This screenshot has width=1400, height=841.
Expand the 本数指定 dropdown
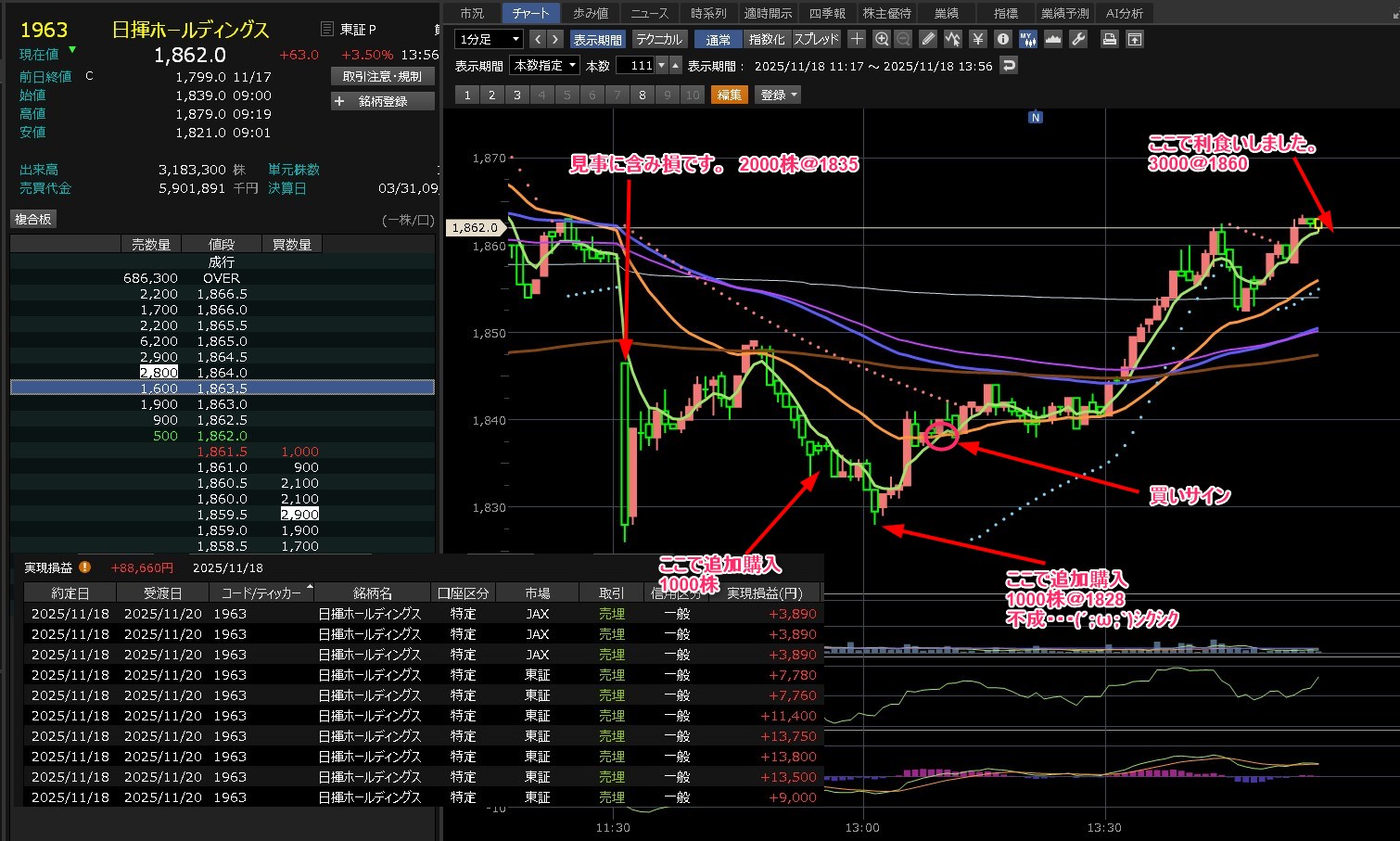(x=545, y=66)
